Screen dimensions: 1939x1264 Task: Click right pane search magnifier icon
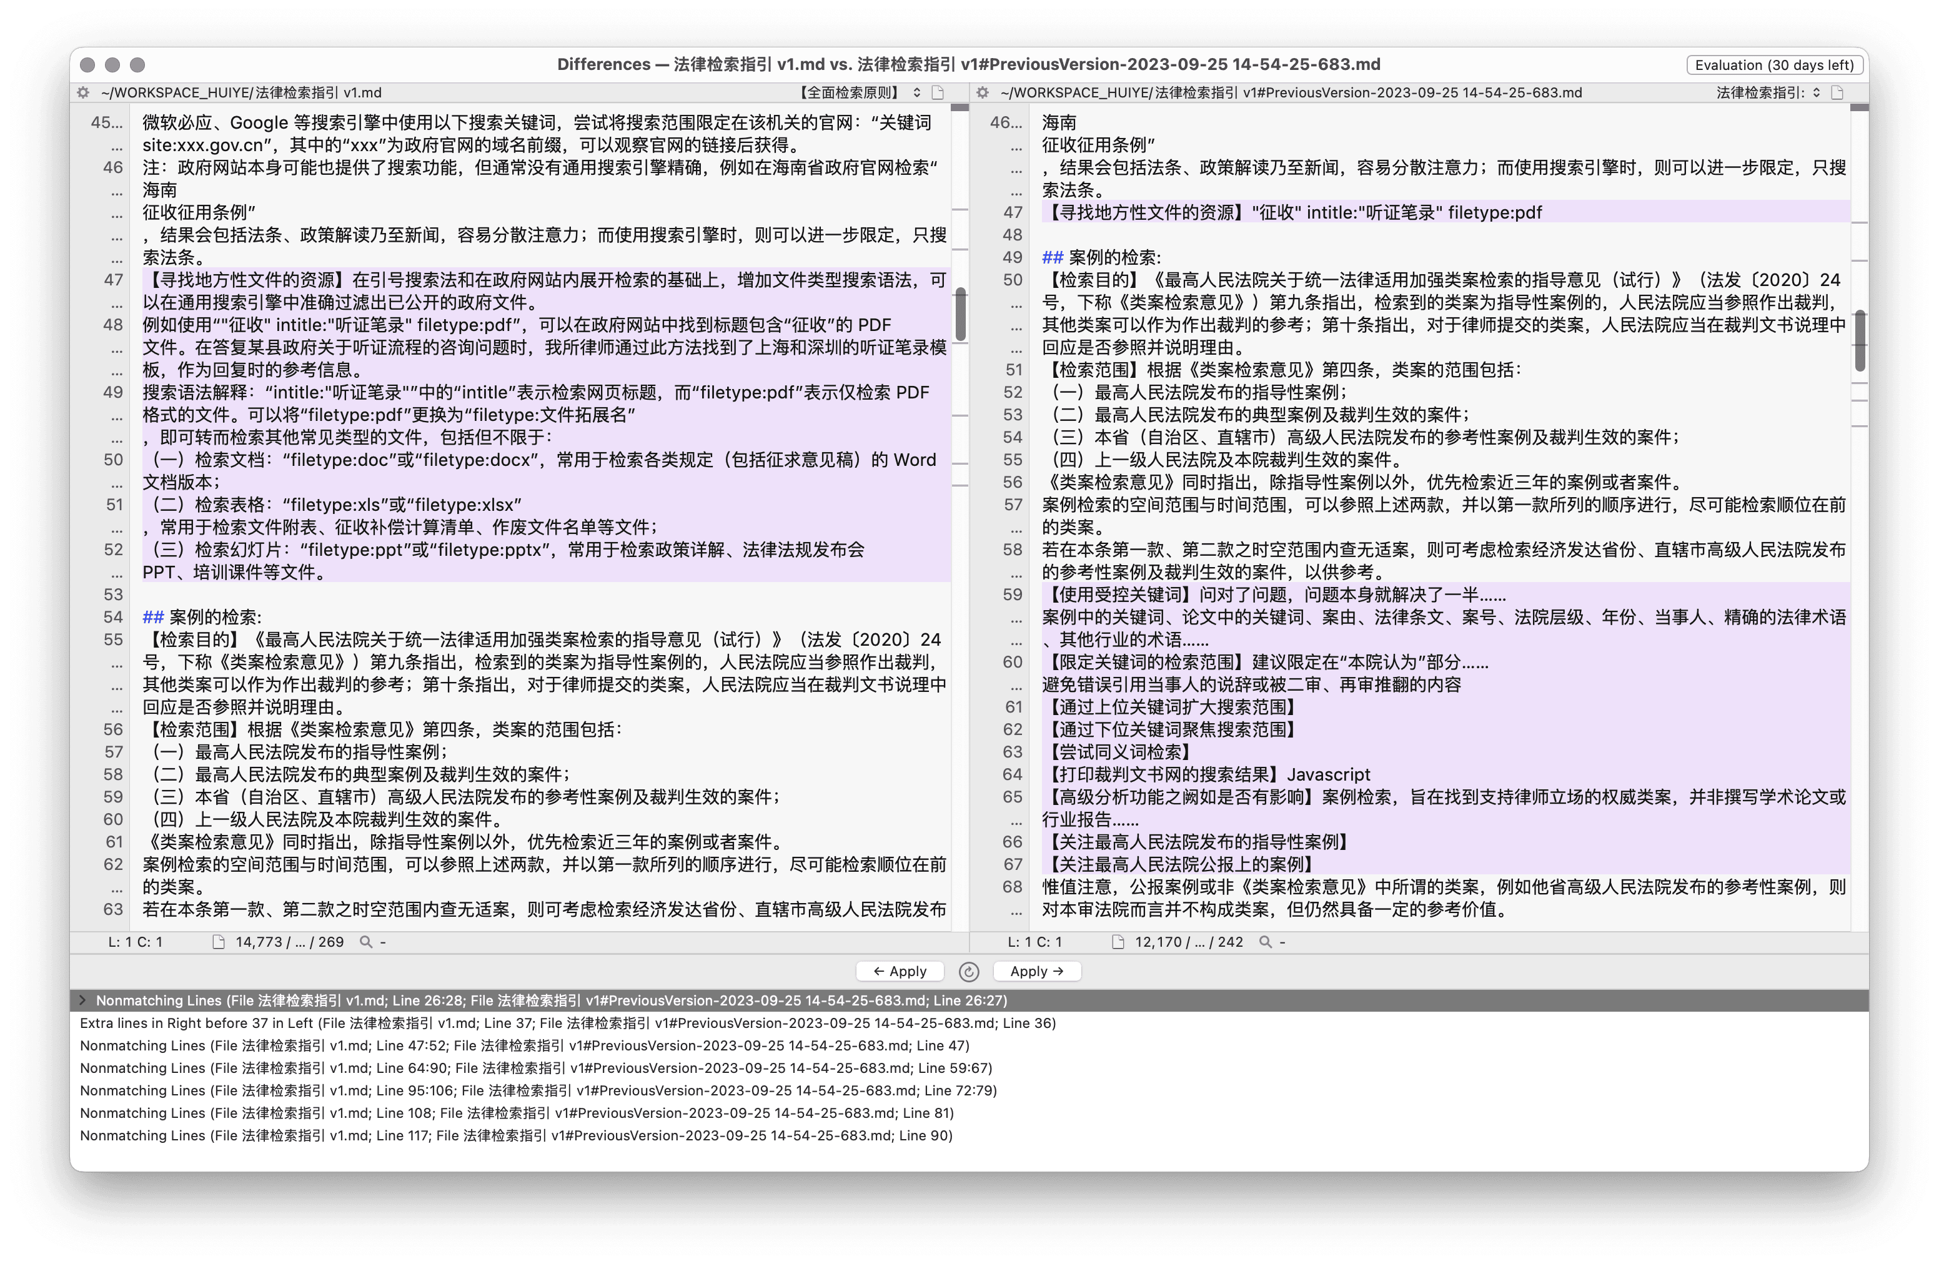click(x=1265, y=942)
